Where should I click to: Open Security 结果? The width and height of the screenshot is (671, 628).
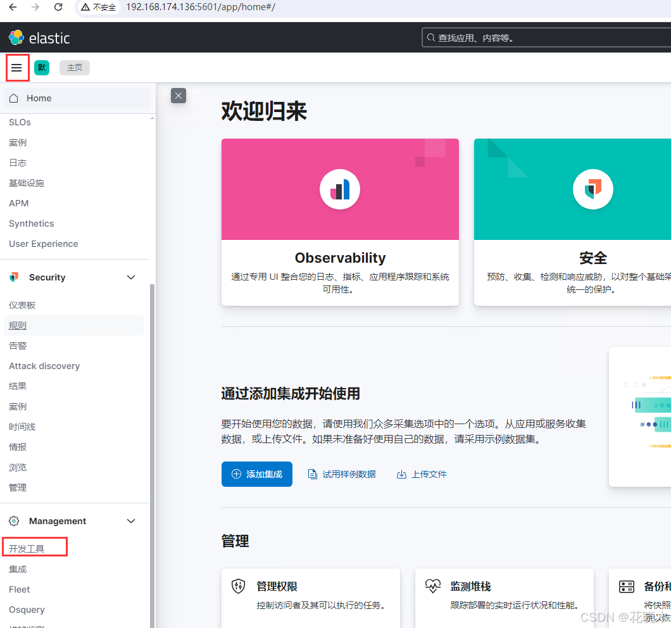click(x=18, y=386)
